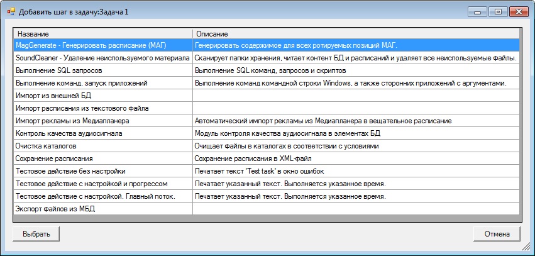535x256 pixels.
Task: Select the Импорт из внешней БД row
Action: click(267, 96)
